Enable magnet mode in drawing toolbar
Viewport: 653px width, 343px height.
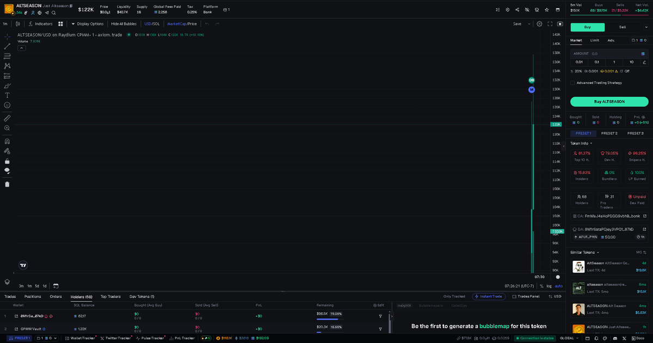tap(7, 141)
